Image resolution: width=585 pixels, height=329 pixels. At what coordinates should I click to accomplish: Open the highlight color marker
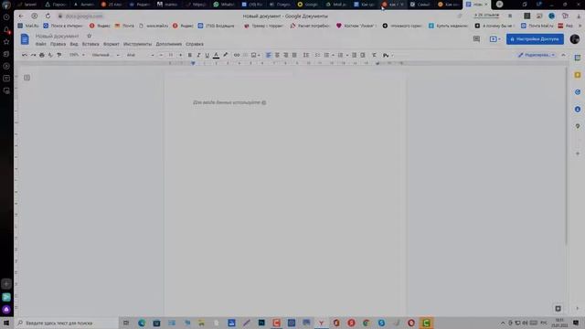coord(226,55)
